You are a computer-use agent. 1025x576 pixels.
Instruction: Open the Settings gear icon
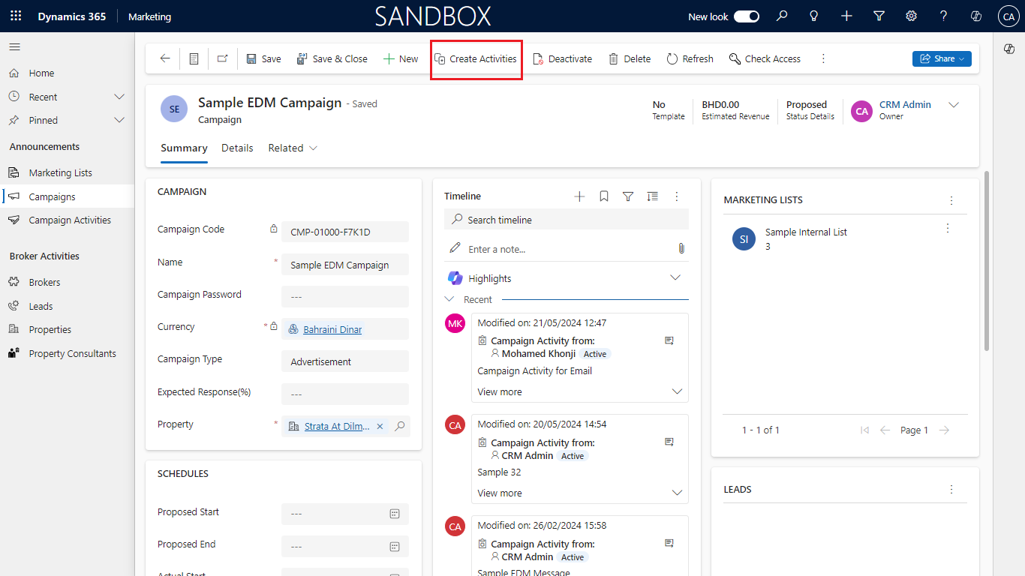[x=911, y=16]
